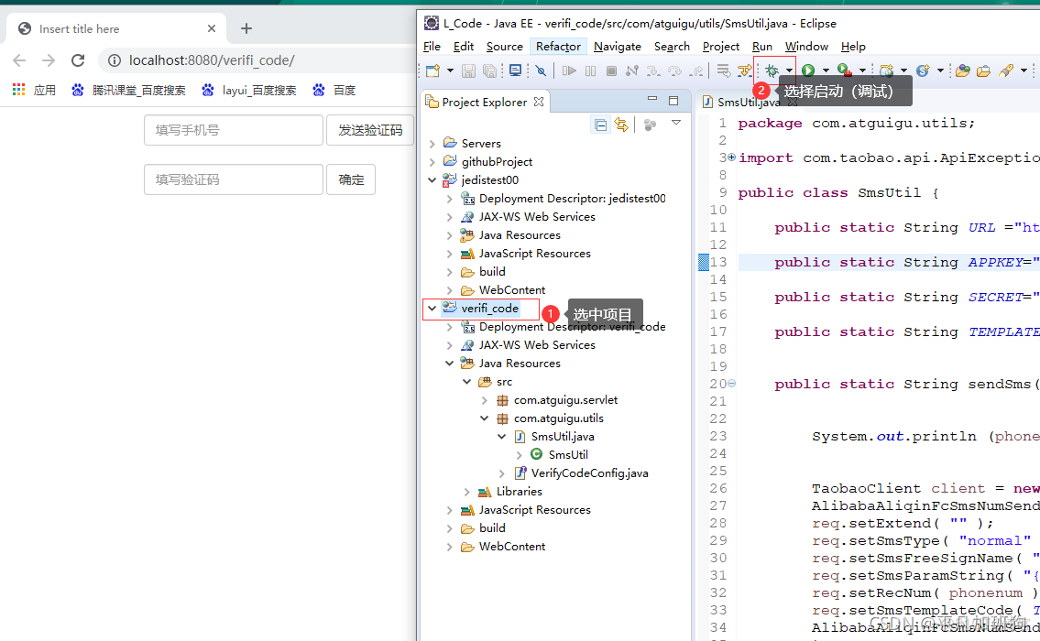This screenshot has width=1040, height=641.
Task: Select SmsUtil.java in the tree
Action: (563, 437)
